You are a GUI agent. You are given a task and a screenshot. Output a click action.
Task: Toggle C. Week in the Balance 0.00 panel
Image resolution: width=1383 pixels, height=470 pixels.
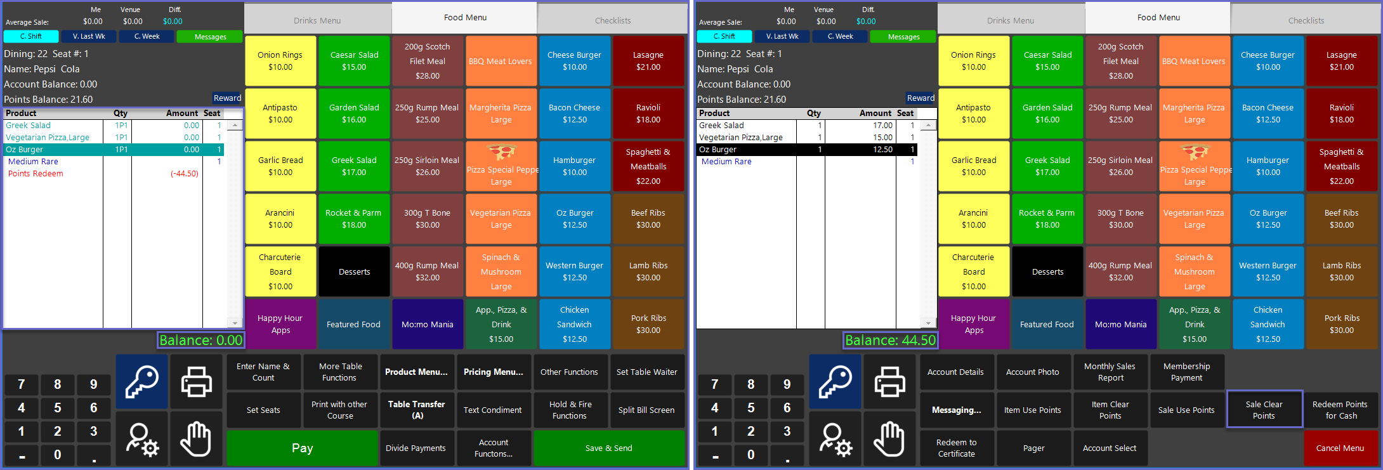pyautogui.click(x=147, y=37)
